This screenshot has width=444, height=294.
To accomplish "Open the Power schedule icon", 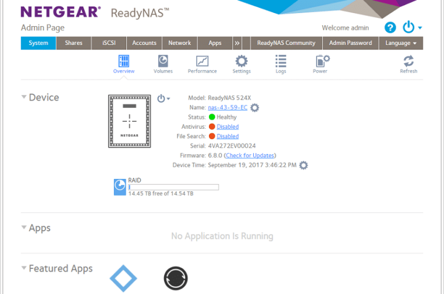I will pyautogui.click(x=322, y=61).
